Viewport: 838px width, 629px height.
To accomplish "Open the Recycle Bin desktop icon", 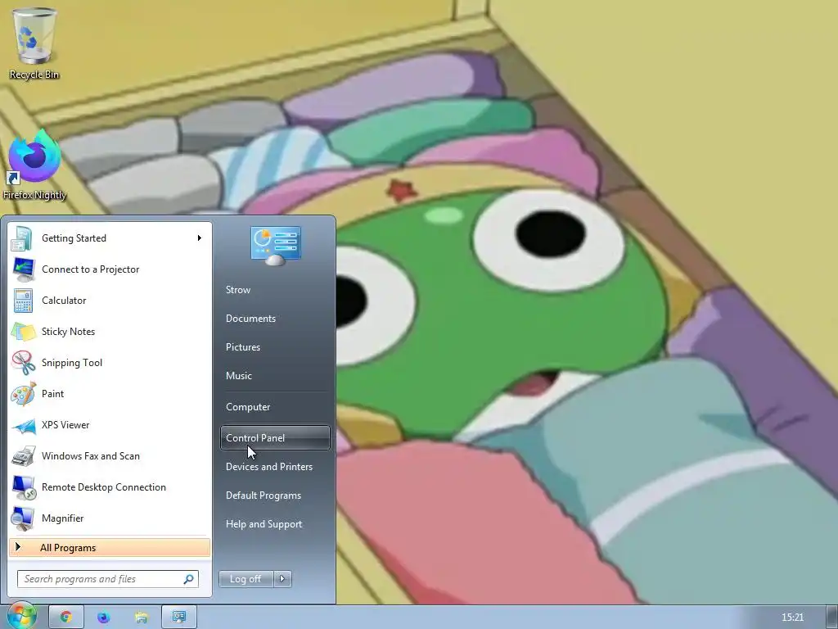I will click(34, 44).
